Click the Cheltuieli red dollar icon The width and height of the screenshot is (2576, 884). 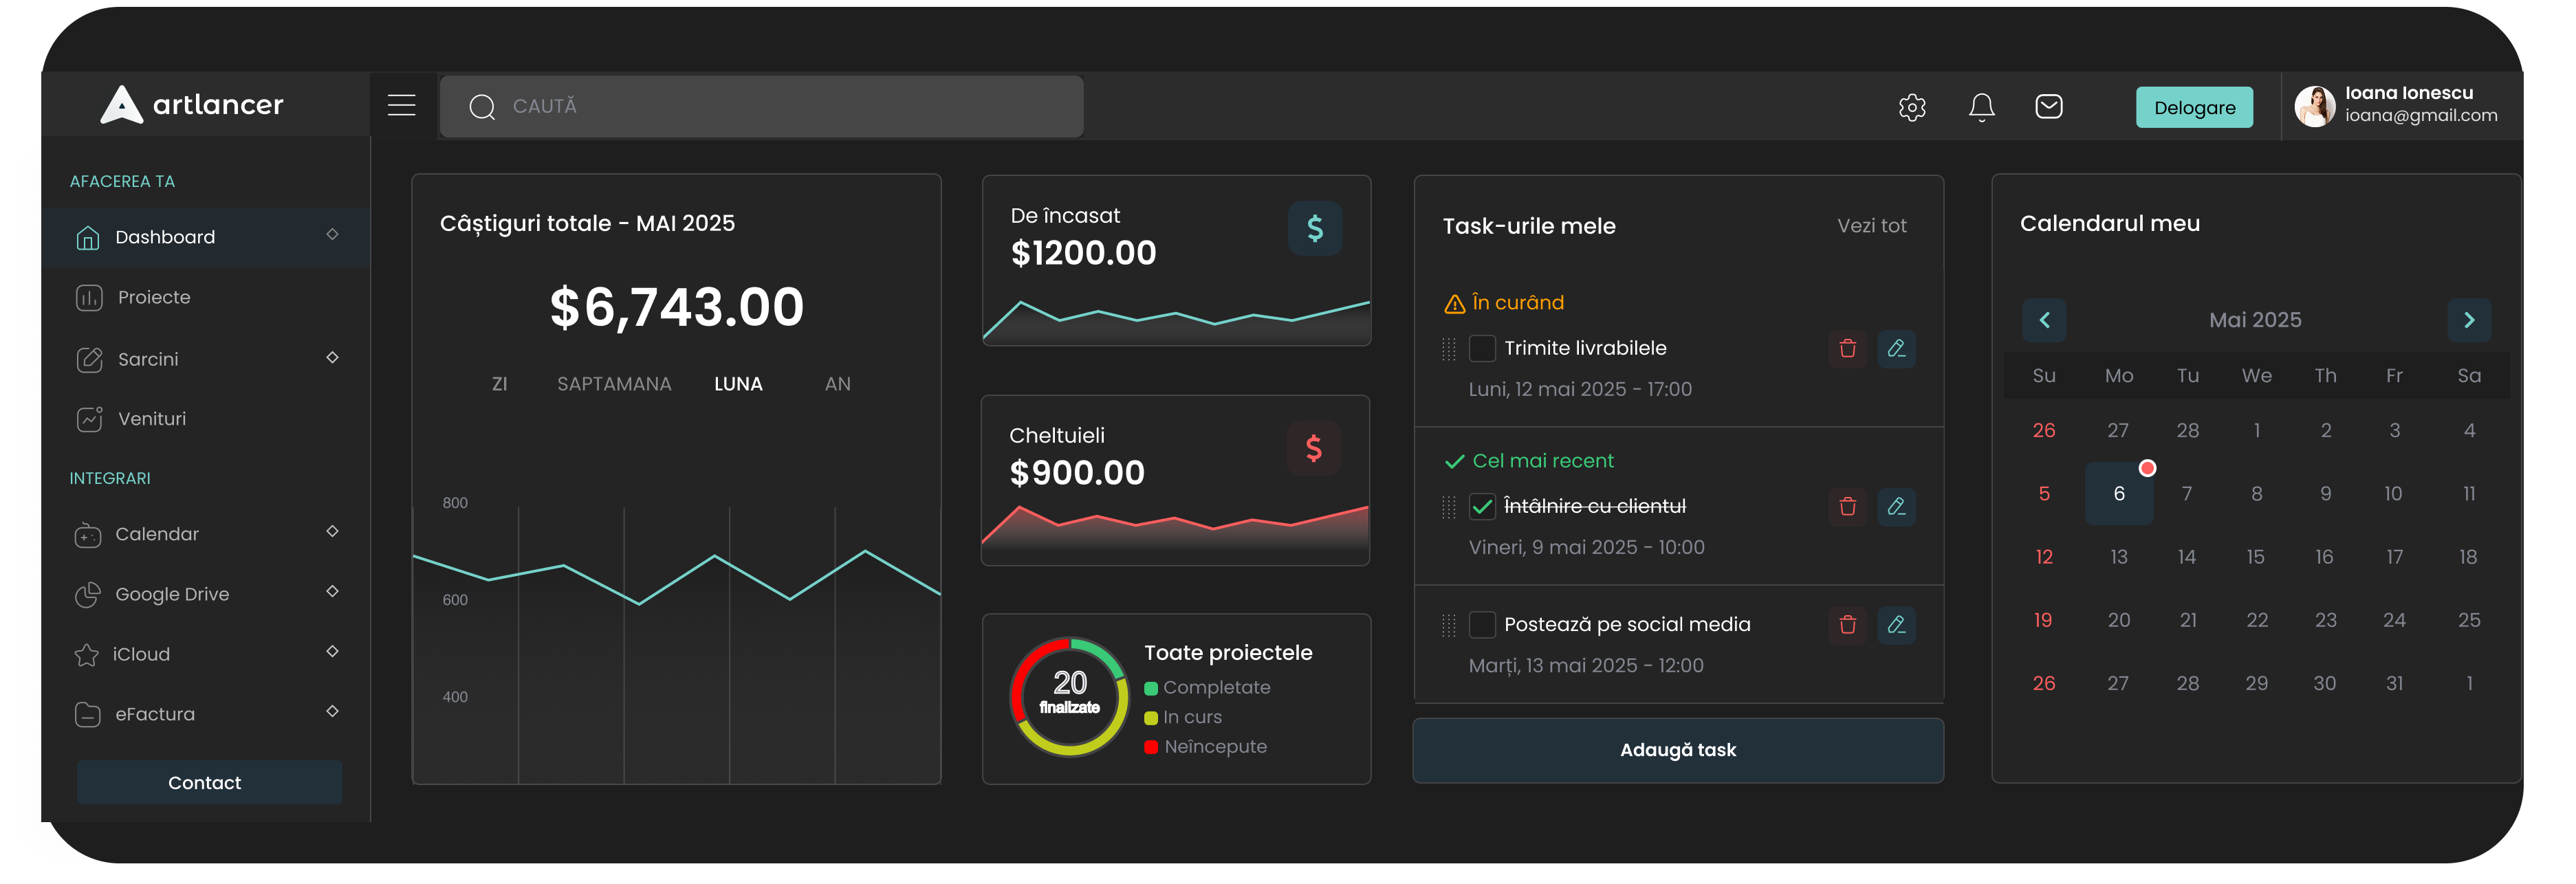pos(1313,448)
